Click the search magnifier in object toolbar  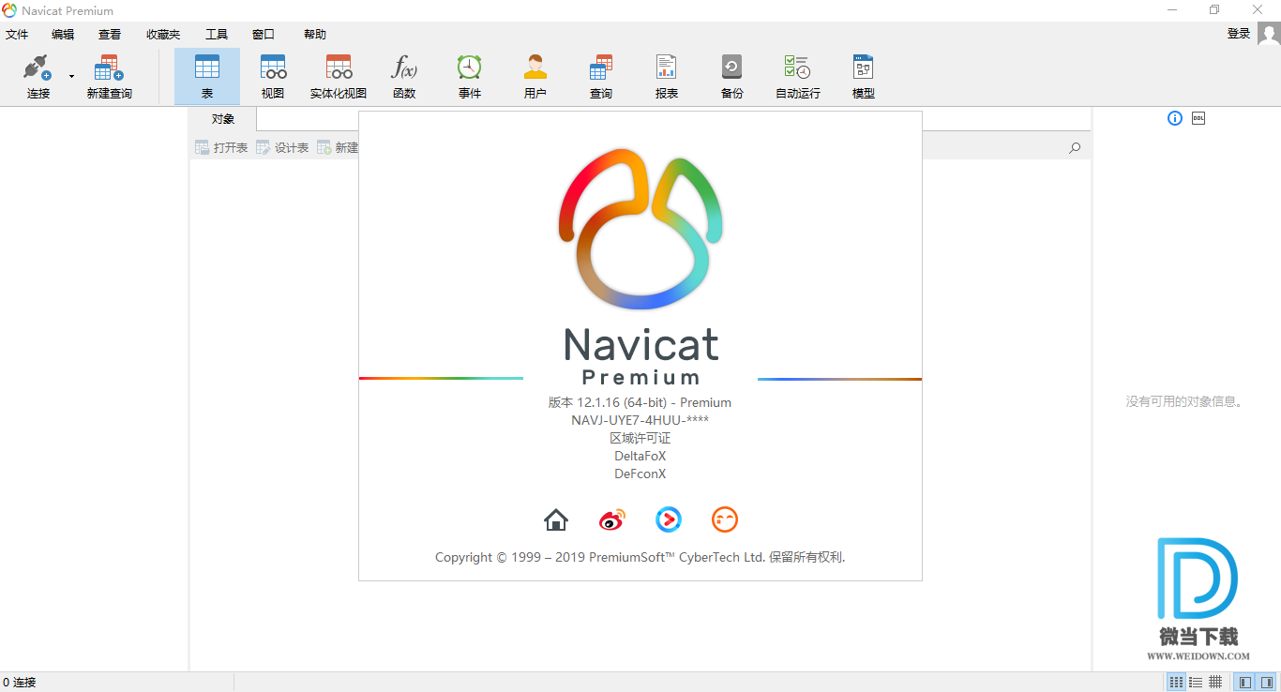(1075, 147)
